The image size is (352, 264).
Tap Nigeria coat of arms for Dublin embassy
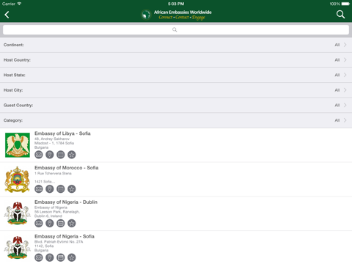(17, 213)
